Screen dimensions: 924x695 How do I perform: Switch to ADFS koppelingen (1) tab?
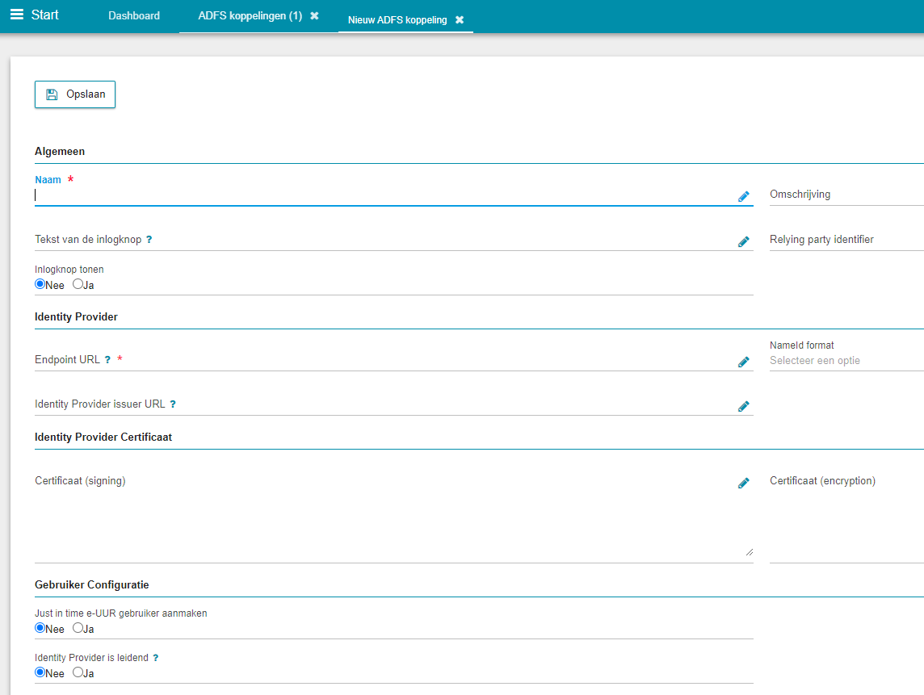tap(250, 16)
